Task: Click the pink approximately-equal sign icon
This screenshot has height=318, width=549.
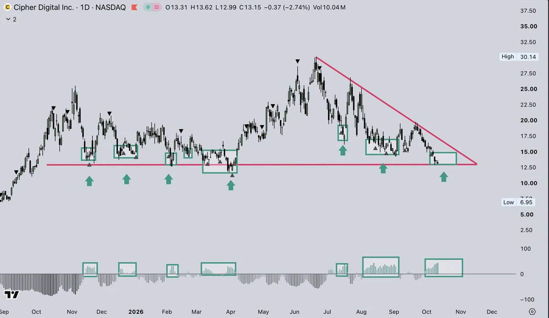Action: tap(156, 8)
